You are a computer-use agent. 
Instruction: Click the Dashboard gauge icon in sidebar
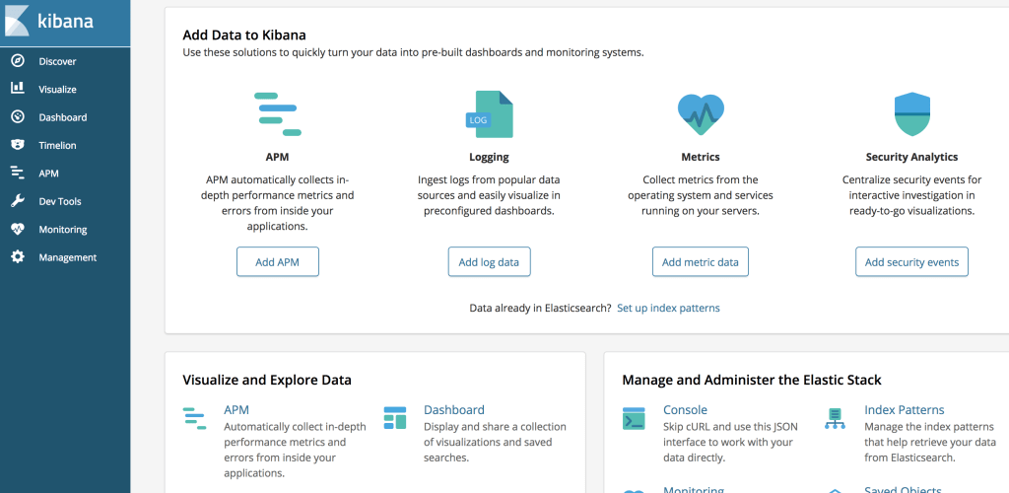tap(17, 117)
